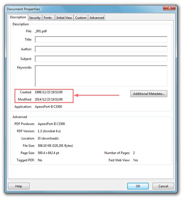The height and width of the screenshot is (197, 182).
Task: Open Additional Metadata dialog
Action: pos(149,94)
